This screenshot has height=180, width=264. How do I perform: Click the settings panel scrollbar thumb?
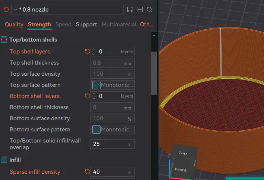tap(154, 73)
